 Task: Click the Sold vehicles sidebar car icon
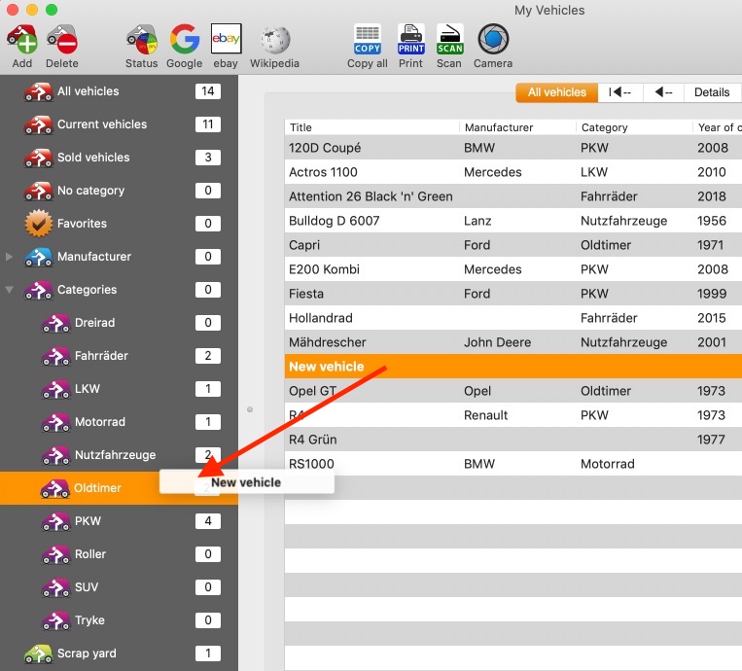[38, 158]
